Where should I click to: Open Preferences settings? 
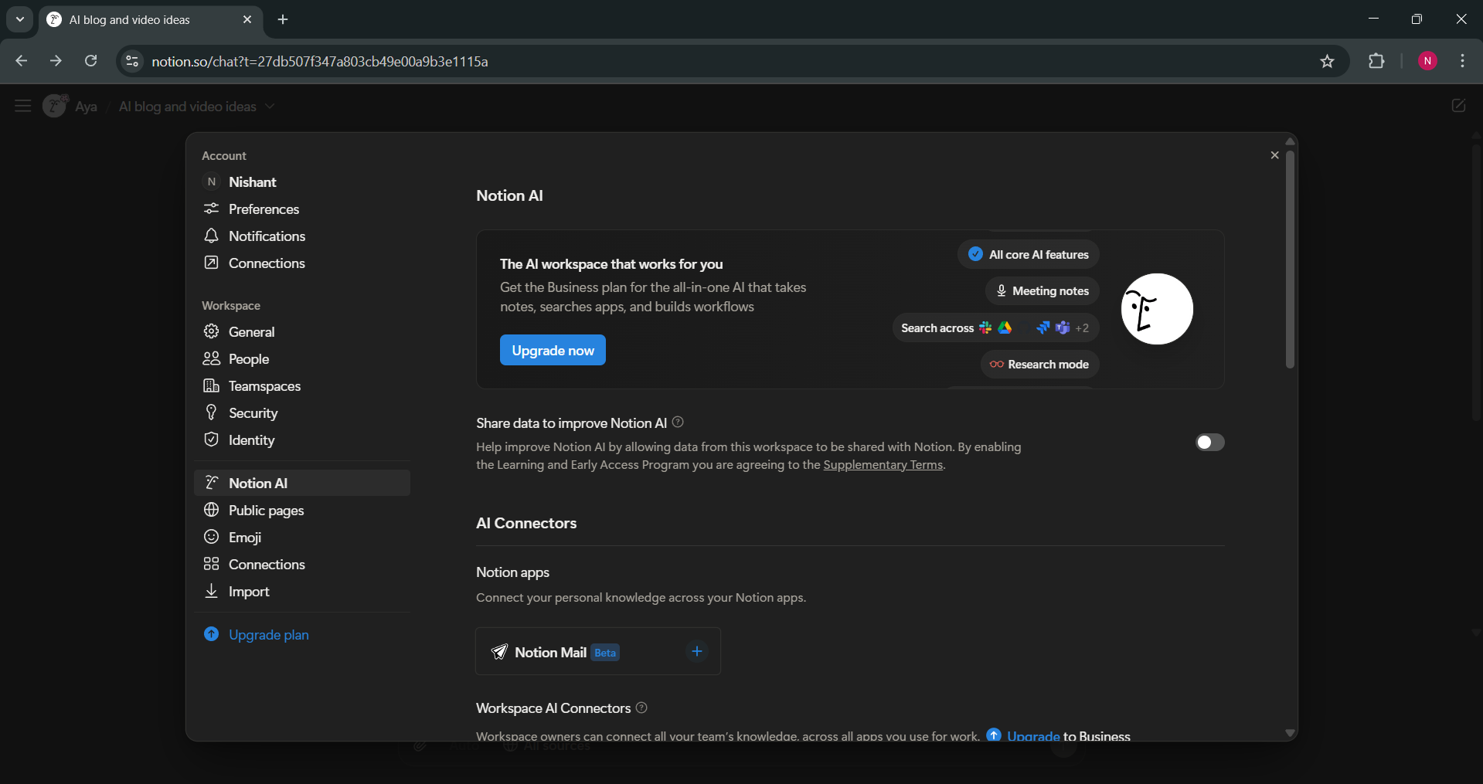tap(302, 209)
